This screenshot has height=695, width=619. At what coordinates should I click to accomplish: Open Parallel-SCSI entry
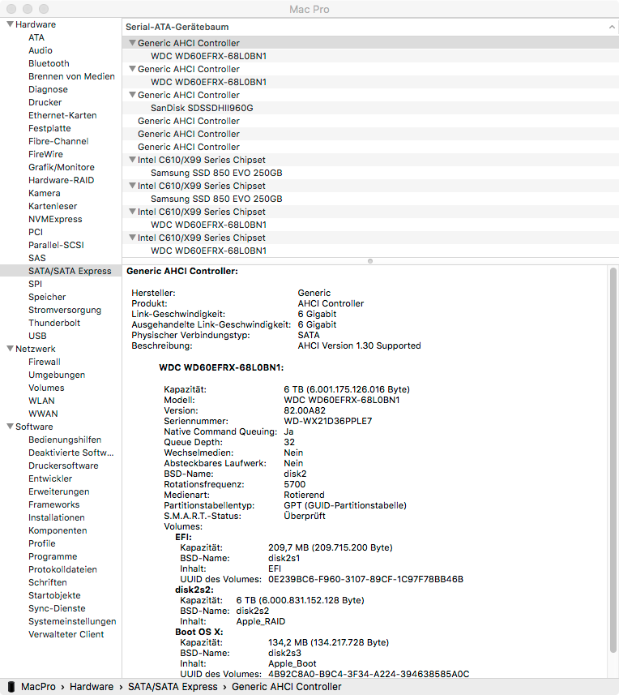[x=56, y=245]
